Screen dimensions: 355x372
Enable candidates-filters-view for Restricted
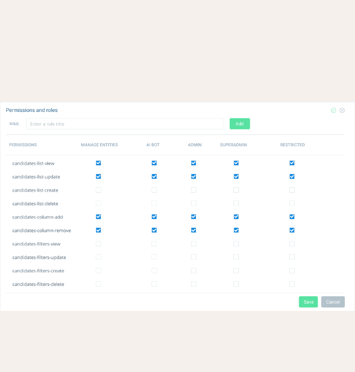(x=292, y=243)
